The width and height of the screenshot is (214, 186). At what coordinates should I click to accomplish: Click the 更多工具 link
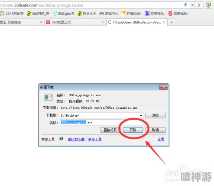pyautogui.click(x=95, y=139)
